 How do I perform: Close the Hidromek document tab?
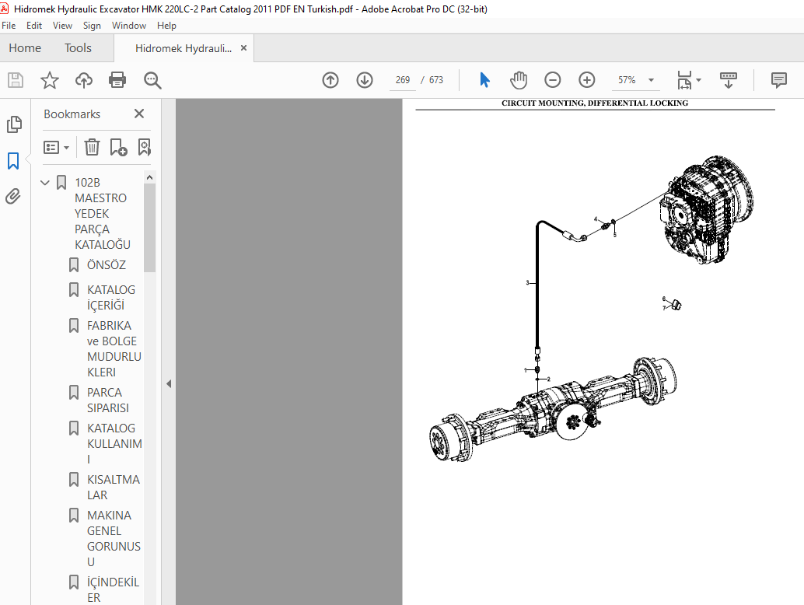click(243, 48)
